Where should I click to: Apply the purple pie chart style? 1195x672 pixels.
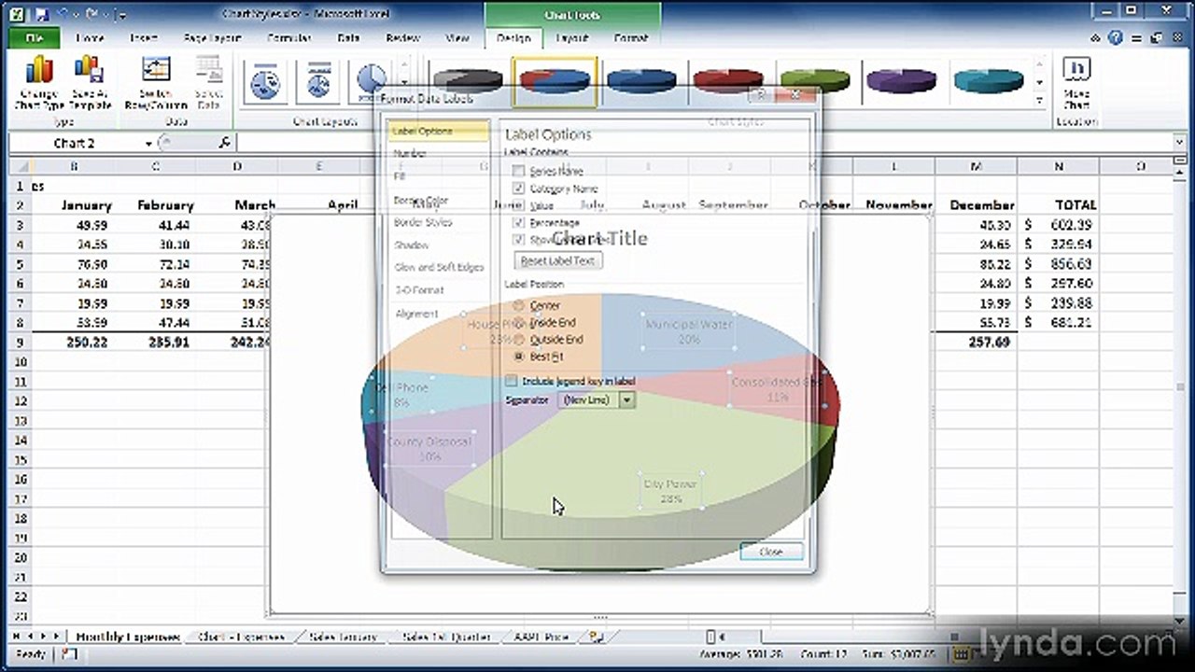(x=901, y=81)
